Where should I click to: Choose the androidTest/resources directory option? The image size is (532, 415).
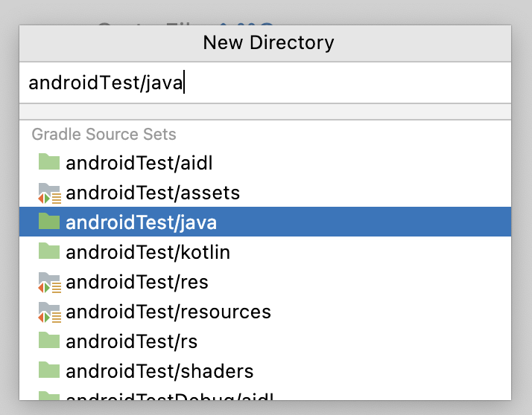click(x=168, y=312)
